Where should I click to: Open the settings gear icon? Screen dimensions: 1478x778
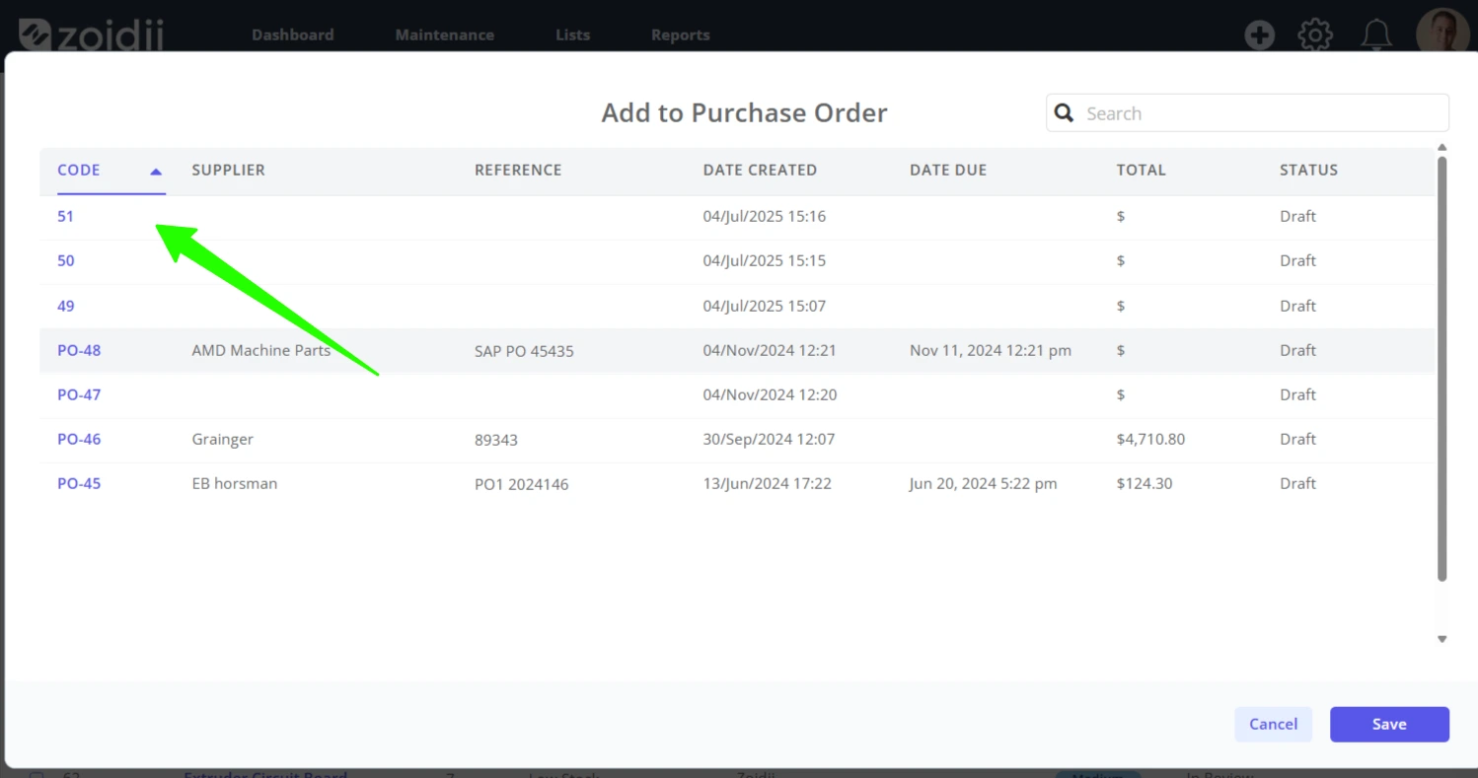[x=1315, y=35]
